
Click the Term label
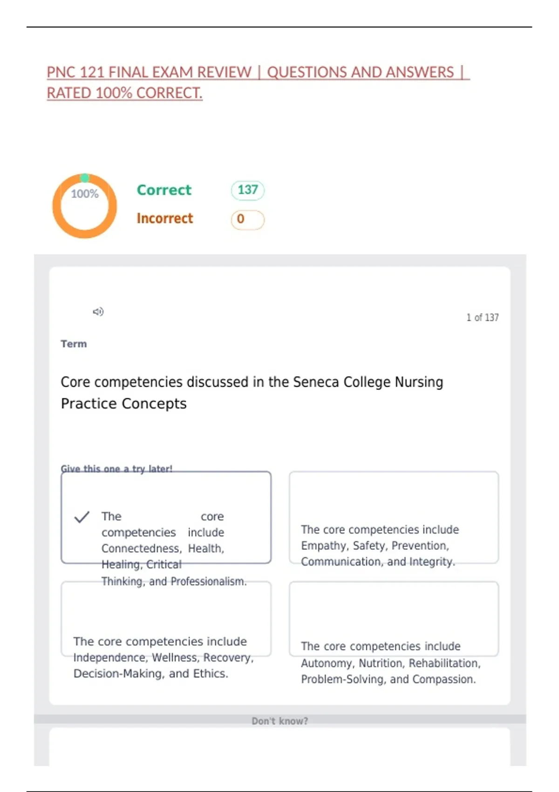pyautogui.click(x=74, y=344)
